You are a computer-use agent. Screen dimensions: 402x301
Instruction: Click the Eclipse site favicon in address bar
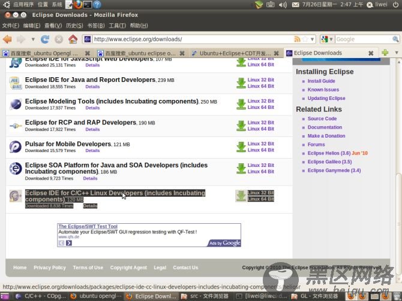[88, 39]
